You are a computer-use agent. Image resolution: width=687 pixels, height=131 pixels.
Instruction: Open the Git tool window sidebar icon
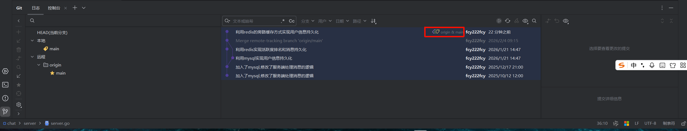click(5, 111)
